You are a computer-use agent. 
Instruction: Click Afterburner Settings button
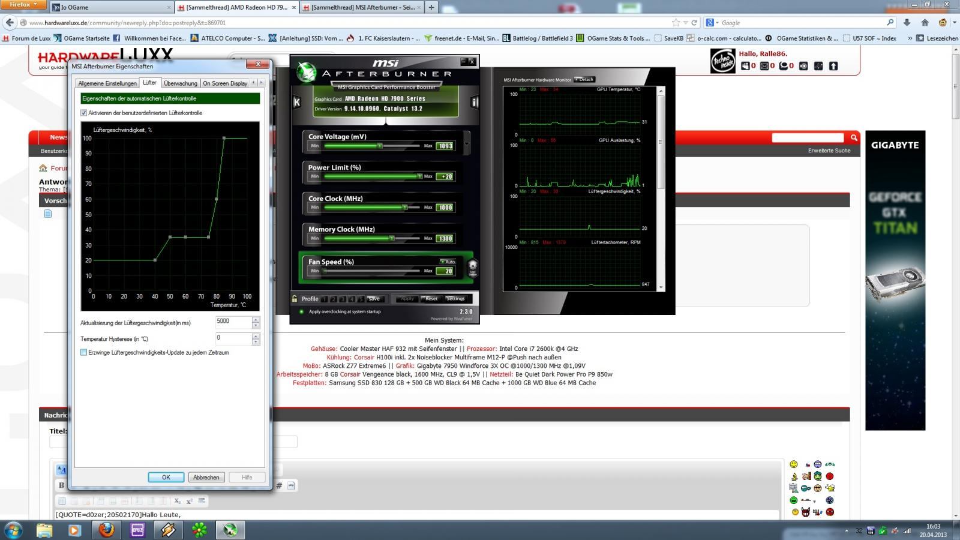[x=455, y=299]
